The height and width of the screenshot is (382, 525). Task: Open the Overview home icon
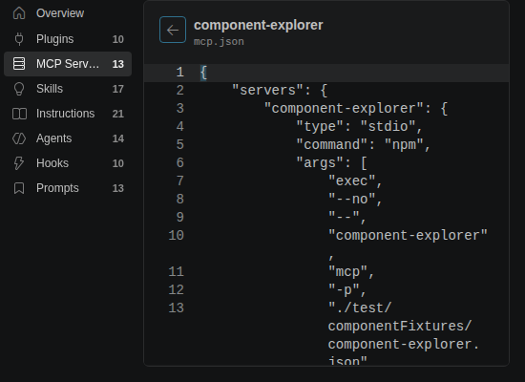tap(19, 13)
